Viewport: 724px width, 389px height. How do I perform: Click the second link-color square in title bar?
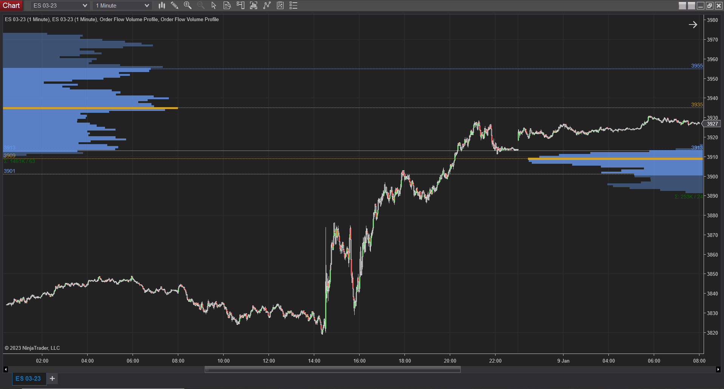tap(692, 6)
